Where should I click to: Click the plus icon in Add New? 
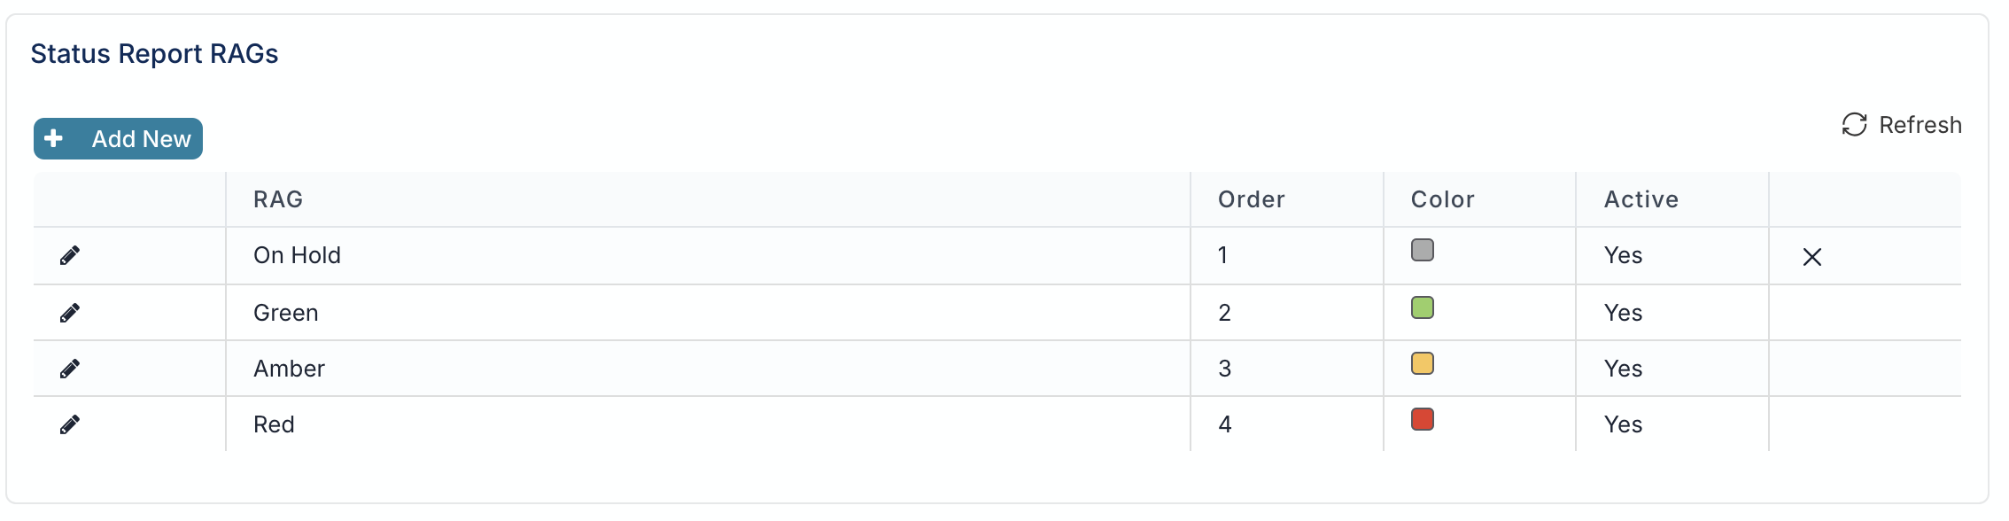(53, 138)
